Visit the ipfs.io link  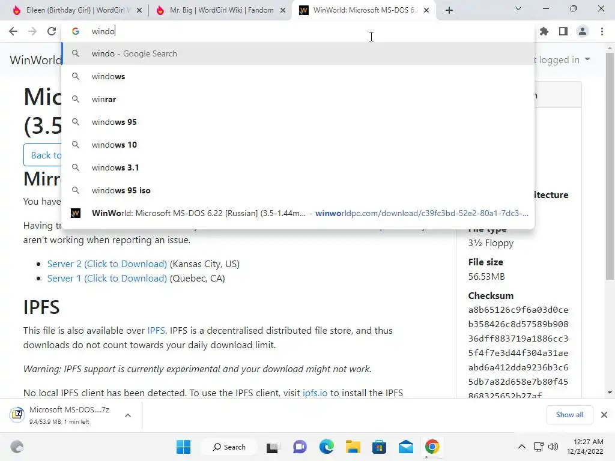coord(315,393)
